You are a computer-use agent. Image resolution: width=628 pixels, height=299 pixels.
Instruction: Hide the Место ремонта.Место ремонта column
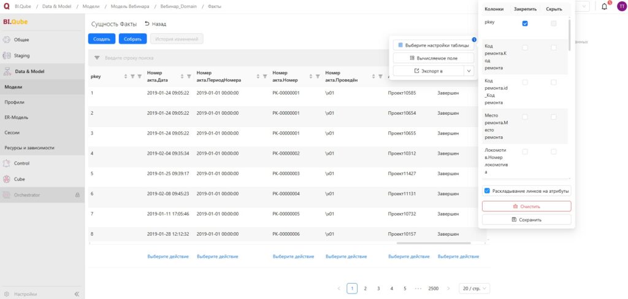tap(554, 117)
